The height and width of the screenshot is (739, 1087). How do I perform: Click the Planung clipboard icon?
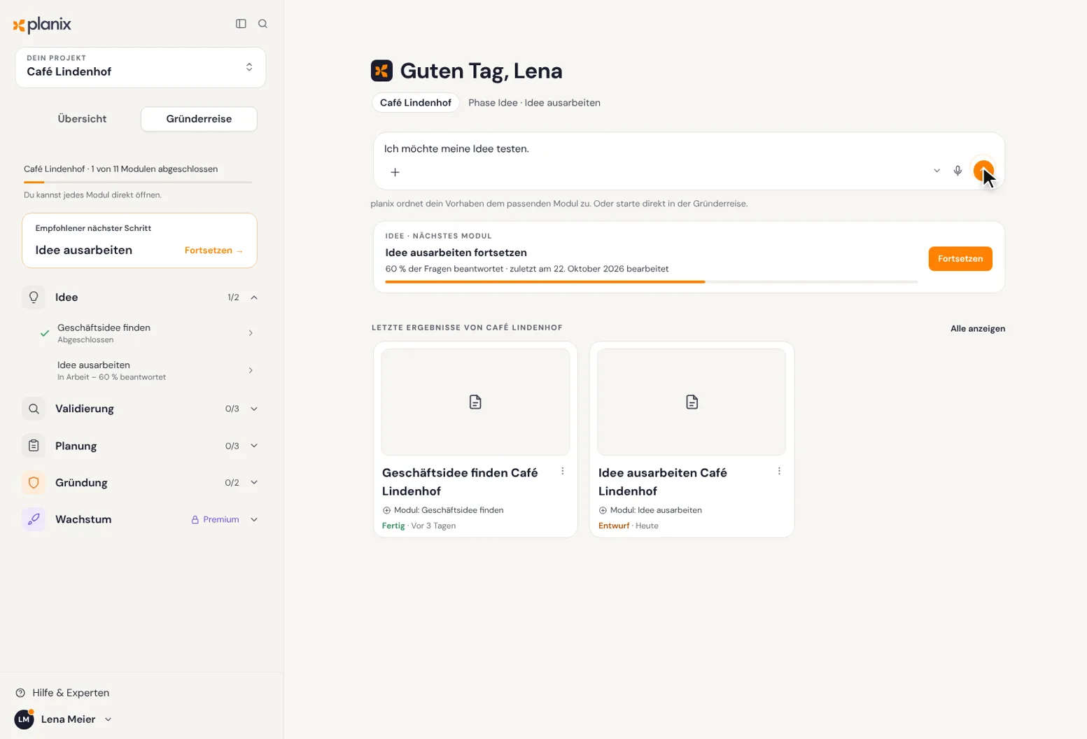[x=34, y=446]
